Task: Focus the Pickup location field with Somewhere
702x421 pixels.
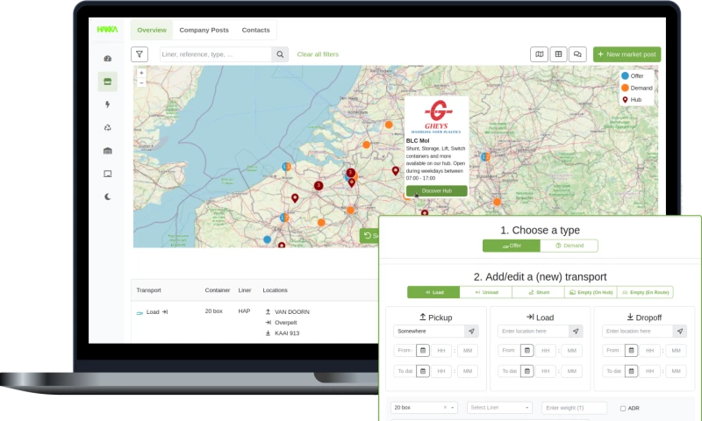Action: (x=429, y=331)
